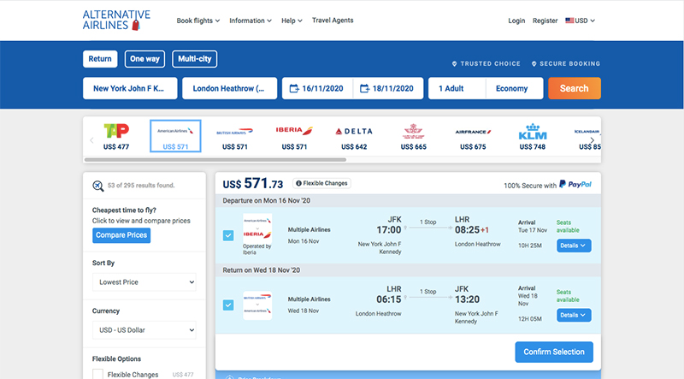Open the USD currency dropdown in header
Viewport: 684px width, 379px height.
(x=581, y=21)
